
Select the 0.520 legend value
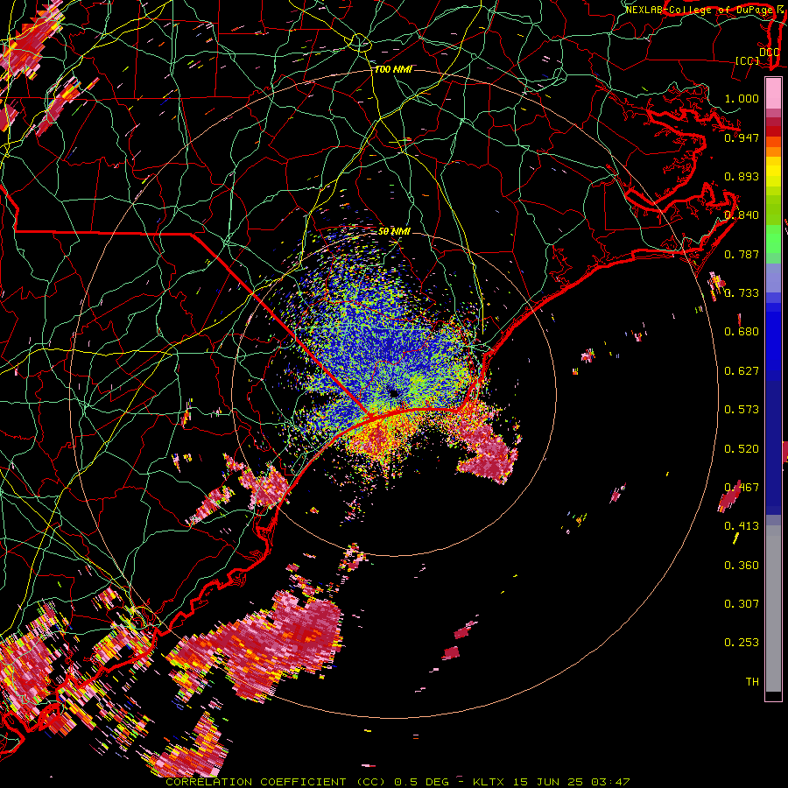click(742, 449)
